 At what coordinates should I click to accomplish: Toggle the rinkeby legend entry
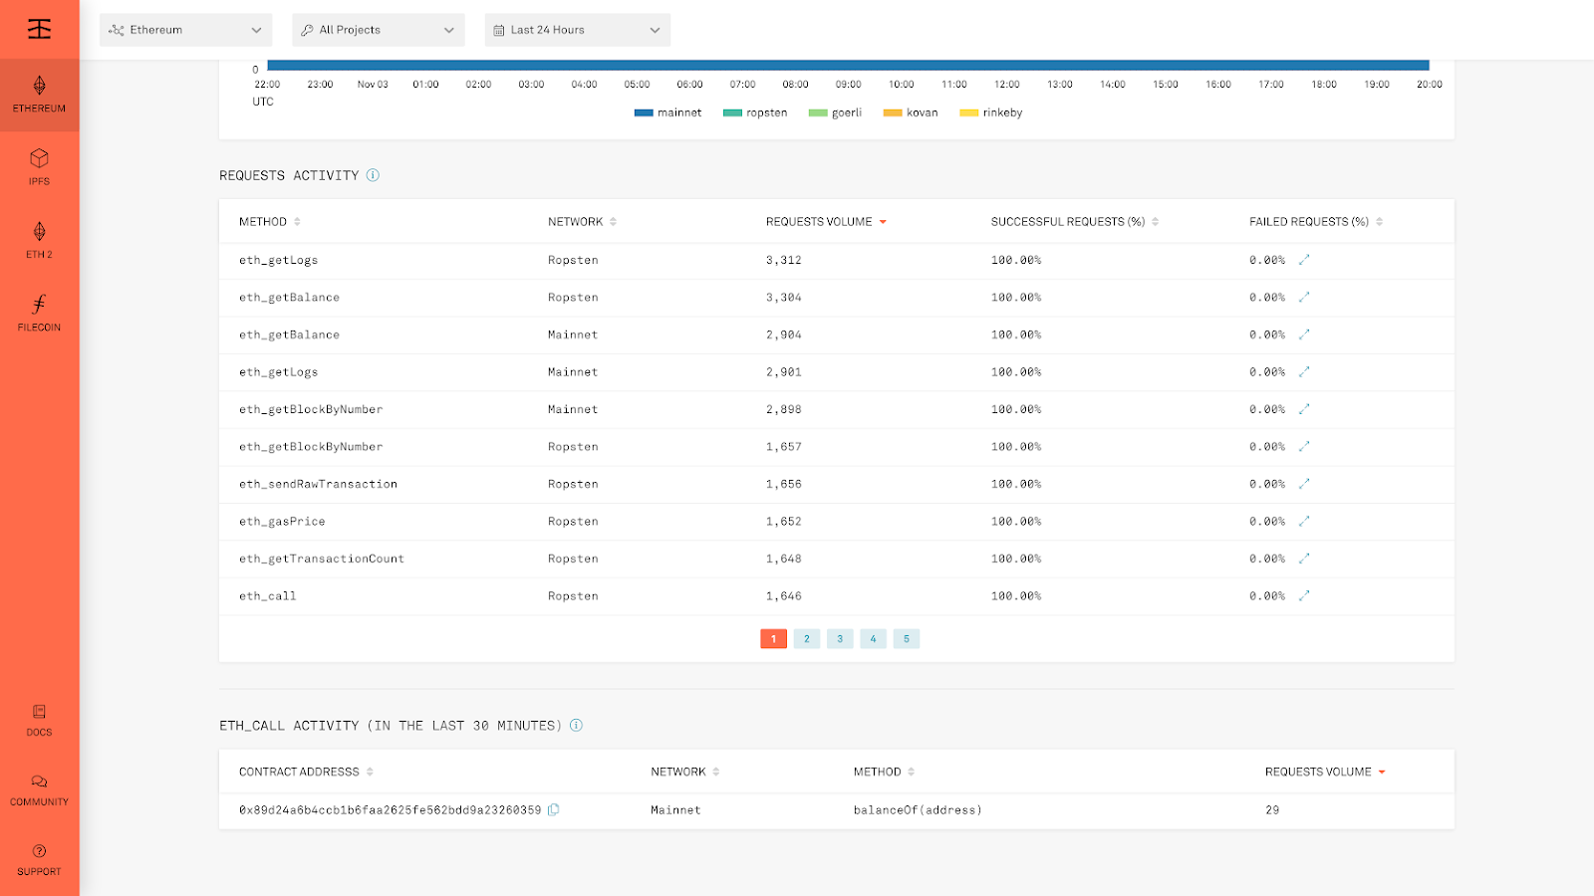point(991,112)
